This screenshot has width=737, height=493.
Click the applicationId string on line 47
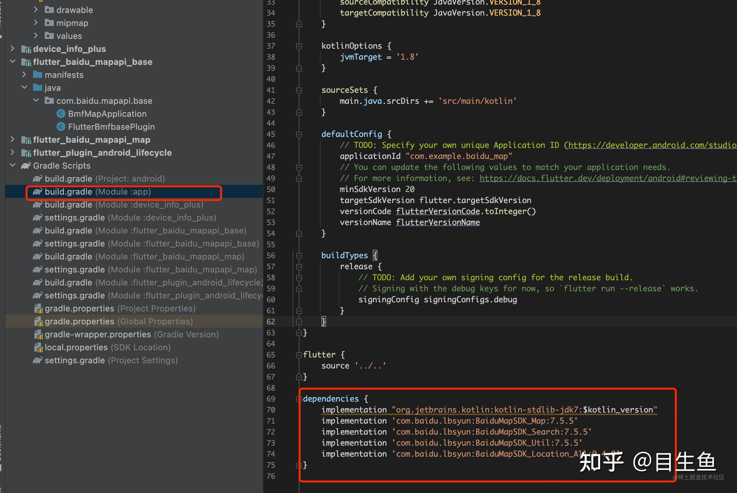pos(459,156)
